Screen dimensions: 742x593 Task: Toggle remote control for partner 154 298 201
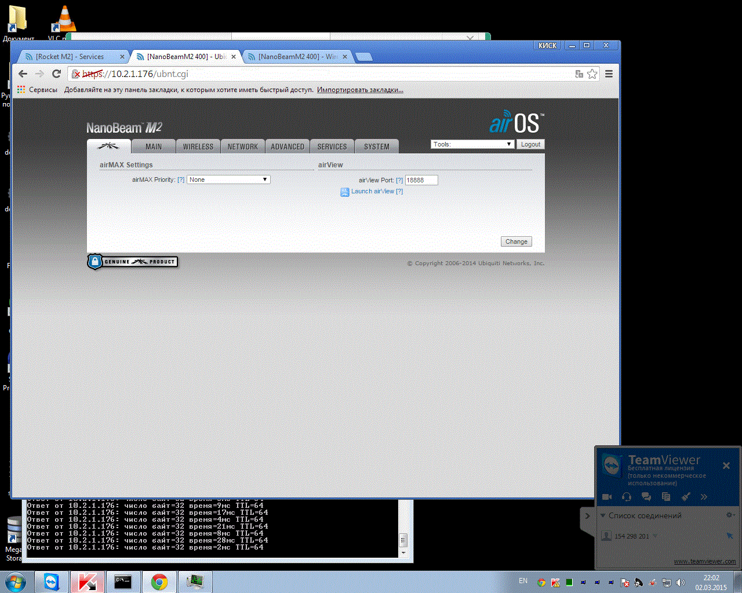point(729,536)
